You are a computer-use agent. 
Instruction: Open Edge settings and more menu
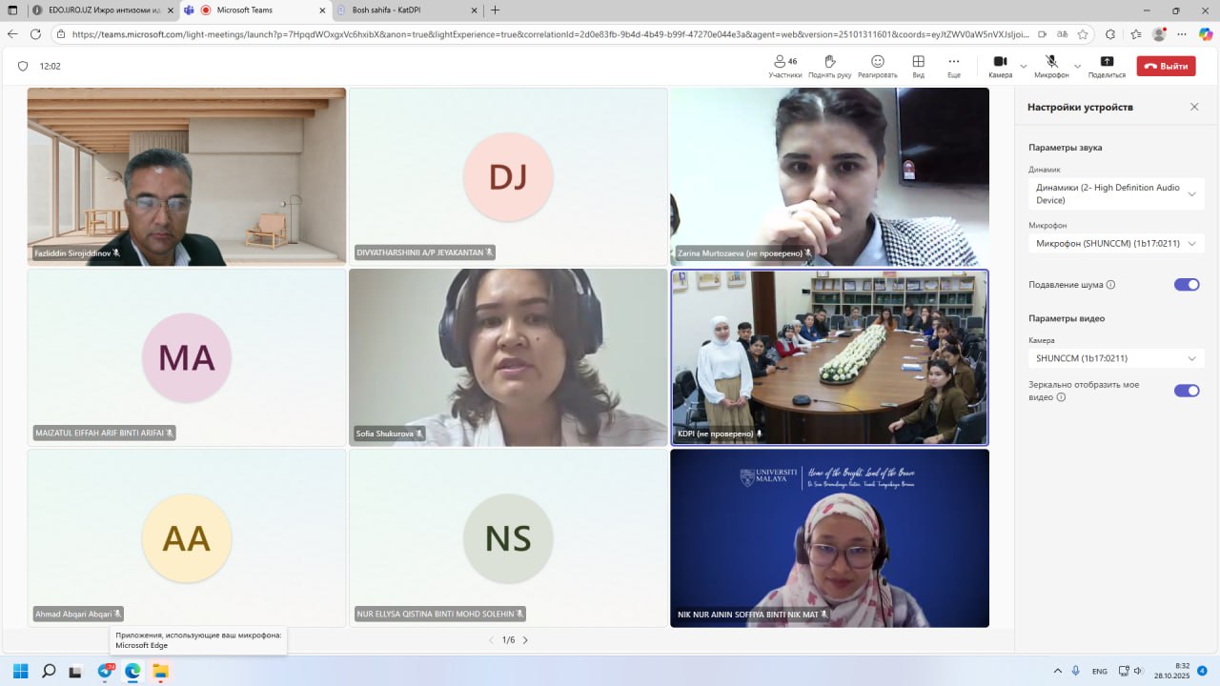[1183, 34]
